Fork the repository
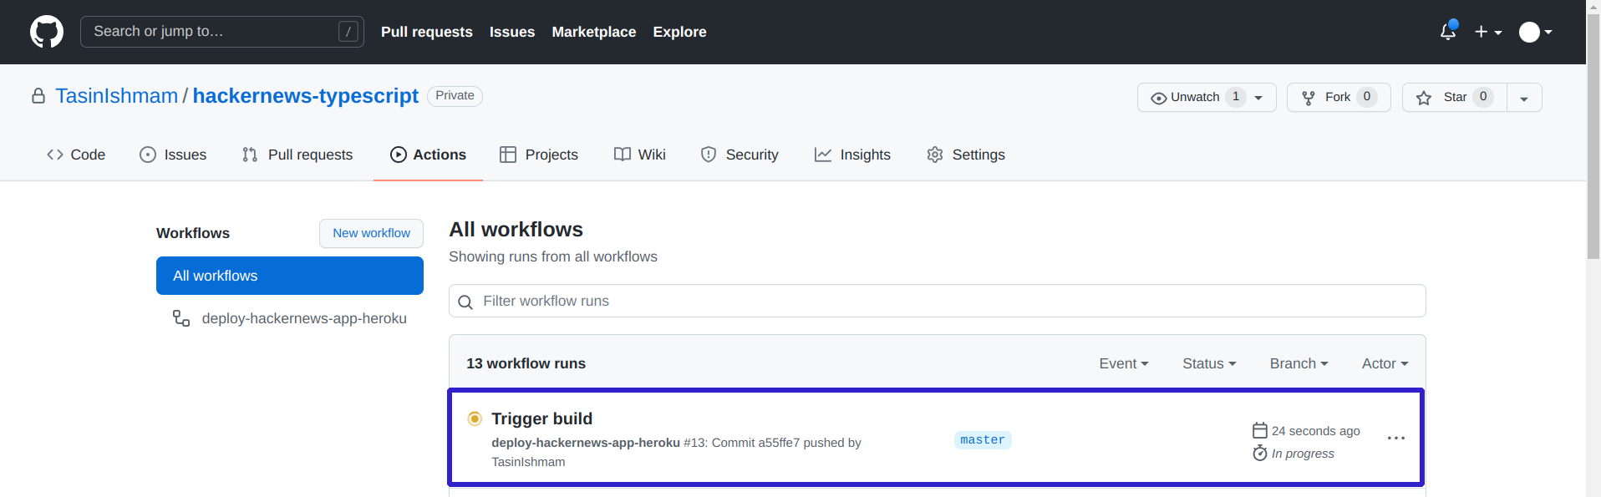 (x=1339, y=97)
